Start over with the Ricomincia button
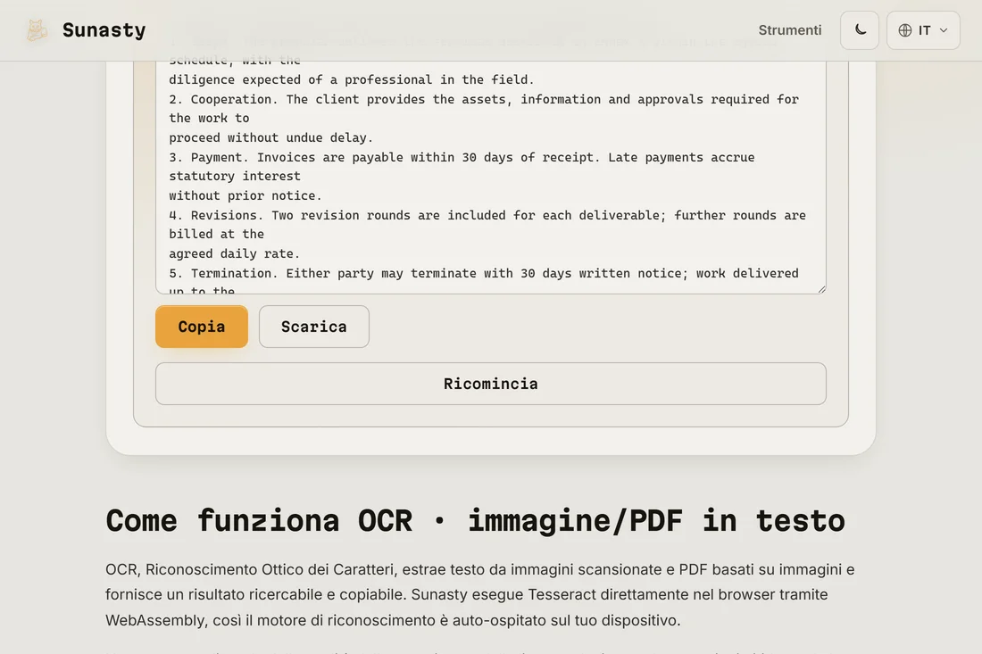The width and height of the screenshot is (982, 654). (491, 384)
